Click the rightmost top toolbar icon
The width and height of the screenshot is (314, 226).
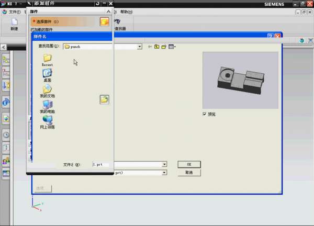(x=310, y=40)
